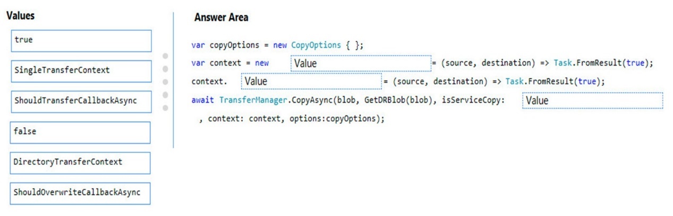673x216 pixels.
Task: Click the Value slot after isServiceCopy
Action: [592, 101]
